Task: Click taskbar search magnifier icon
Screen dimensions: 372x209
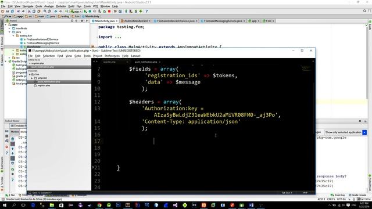Action: click(14, 205)
